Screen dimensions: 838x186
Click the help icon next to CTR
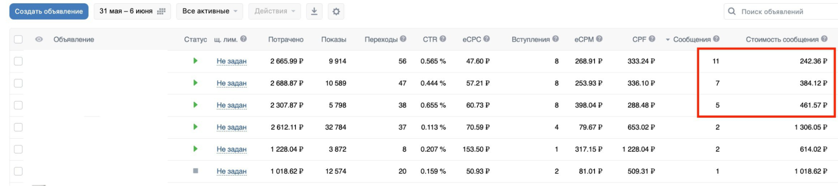pos(443,39)
